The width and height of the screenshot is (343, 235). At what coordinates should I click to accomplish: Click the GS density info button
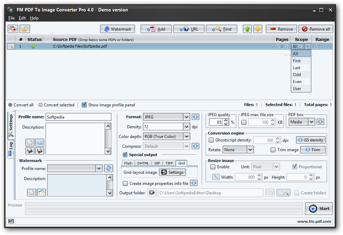[311, 140]
